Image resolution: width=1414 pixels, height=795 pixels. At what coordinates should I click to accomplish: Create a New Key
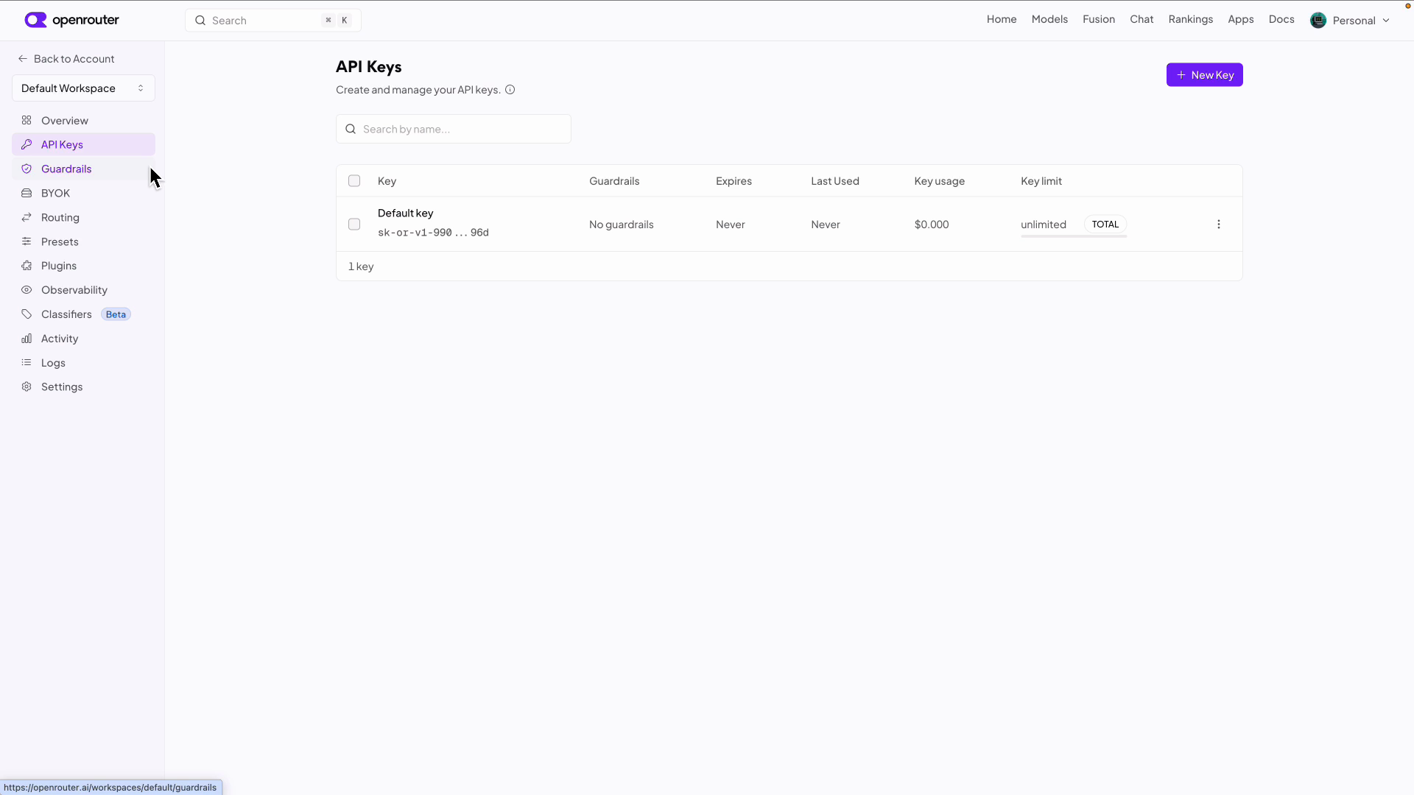tap(1204, 75)
